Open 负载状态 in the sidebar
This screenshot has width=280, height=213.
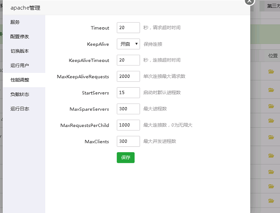pyautogui.click(x=24, y=95)
